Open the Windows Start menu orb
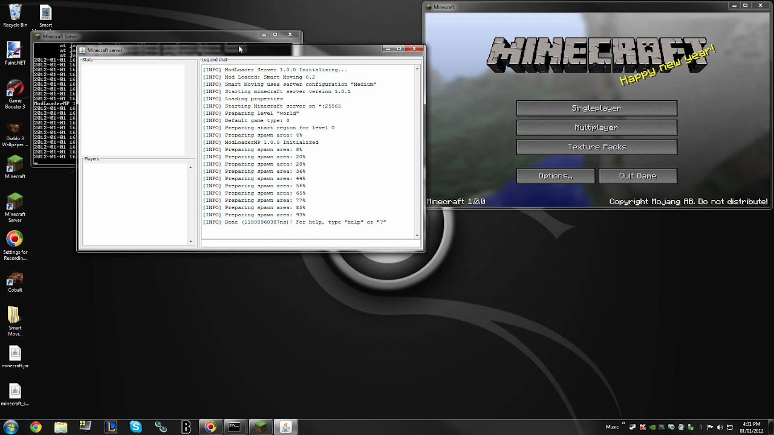The width and height of the screenshot is (774, 435). pos(11,427)
